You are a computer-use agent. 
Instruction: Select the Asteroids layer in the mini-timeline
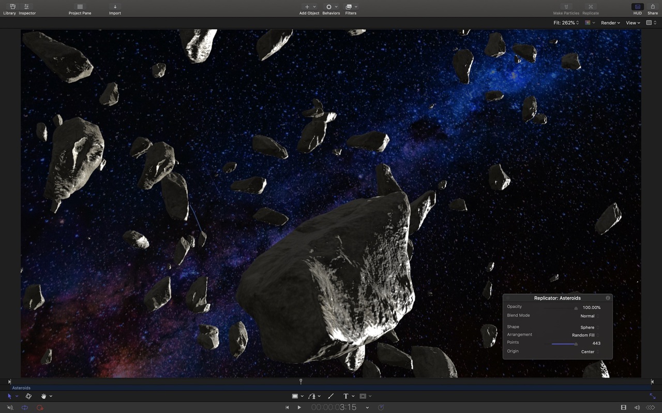tap(21, 388)
